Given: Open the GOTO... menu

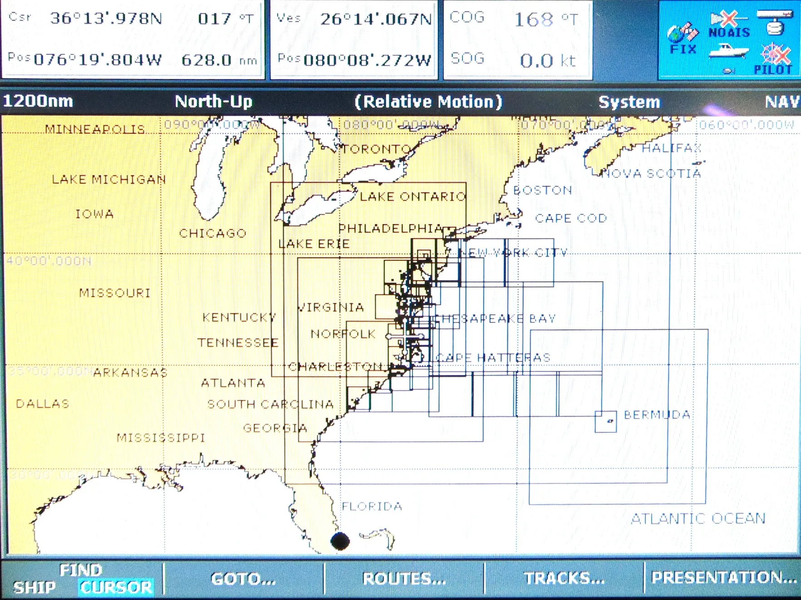Looking at the screenshot, I should click(244, 579).
